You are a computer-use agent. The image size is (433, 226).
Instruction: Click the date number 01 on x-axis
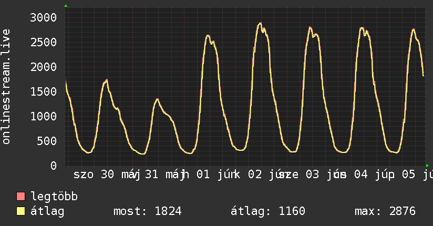[203, 174]
